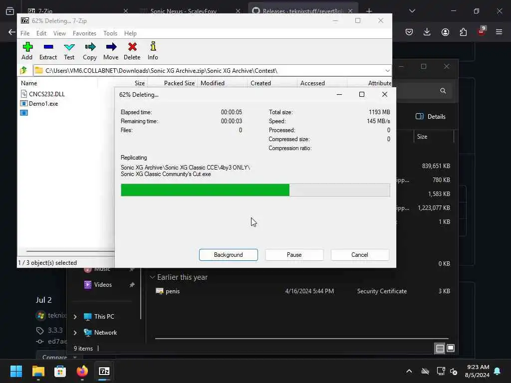Image resolution: width=511 pixels, height=383 pixels.
Task: Open the Favorites menu
Action: 84,33
